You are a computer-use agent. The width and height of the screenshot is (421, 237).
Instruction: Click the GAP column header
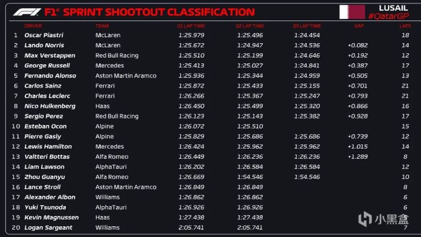(x=359, y=26)
